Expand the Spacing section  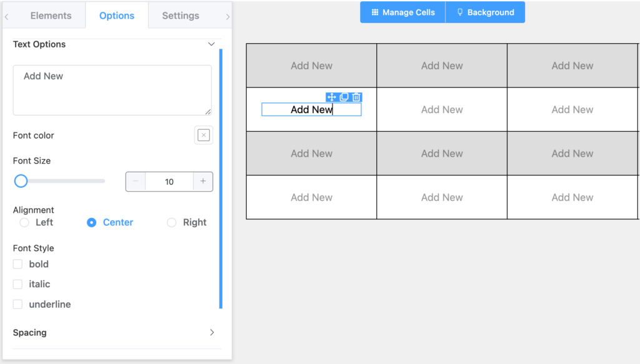[212, 333]
